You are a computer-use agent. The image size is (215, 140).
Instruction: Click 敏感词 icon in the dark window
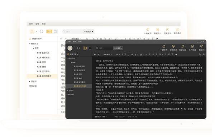[x=201, y=46]
